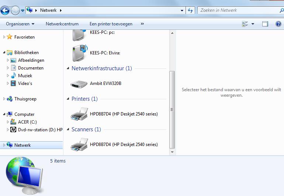
Task: Select the Ambit EVW320B router icon
Action: coord(79,84)
